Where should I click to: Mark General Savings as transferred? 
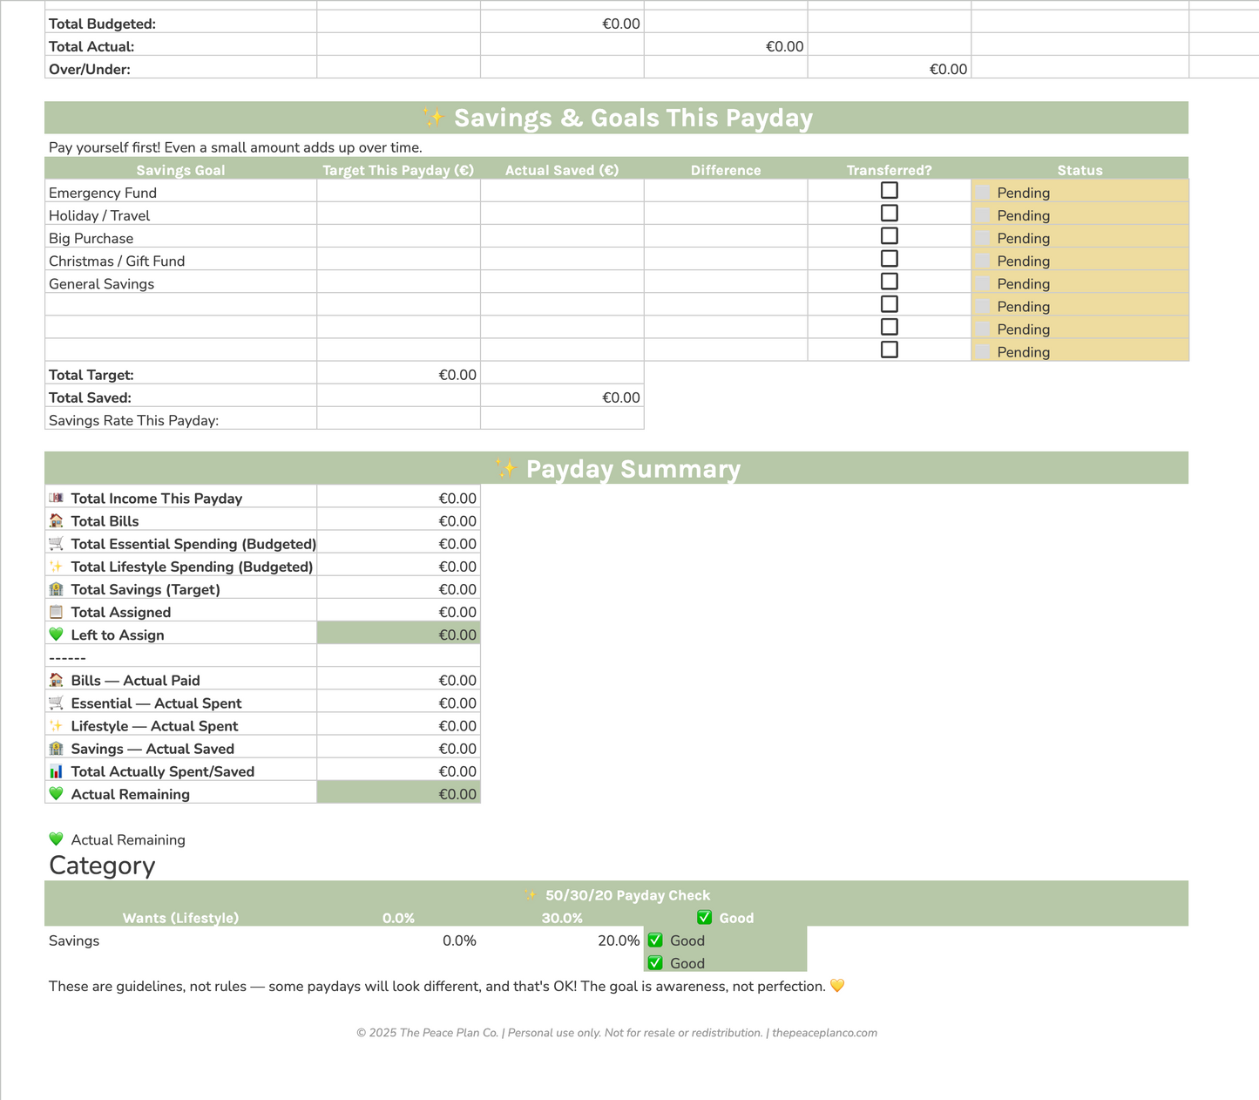890,281
